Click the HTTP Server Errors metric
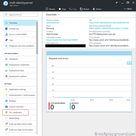This screenshot has height=136, width=136. [57, 106]
